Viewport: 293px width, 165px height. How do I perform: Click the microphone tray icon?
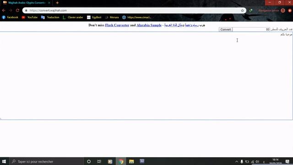click(242, 162)
